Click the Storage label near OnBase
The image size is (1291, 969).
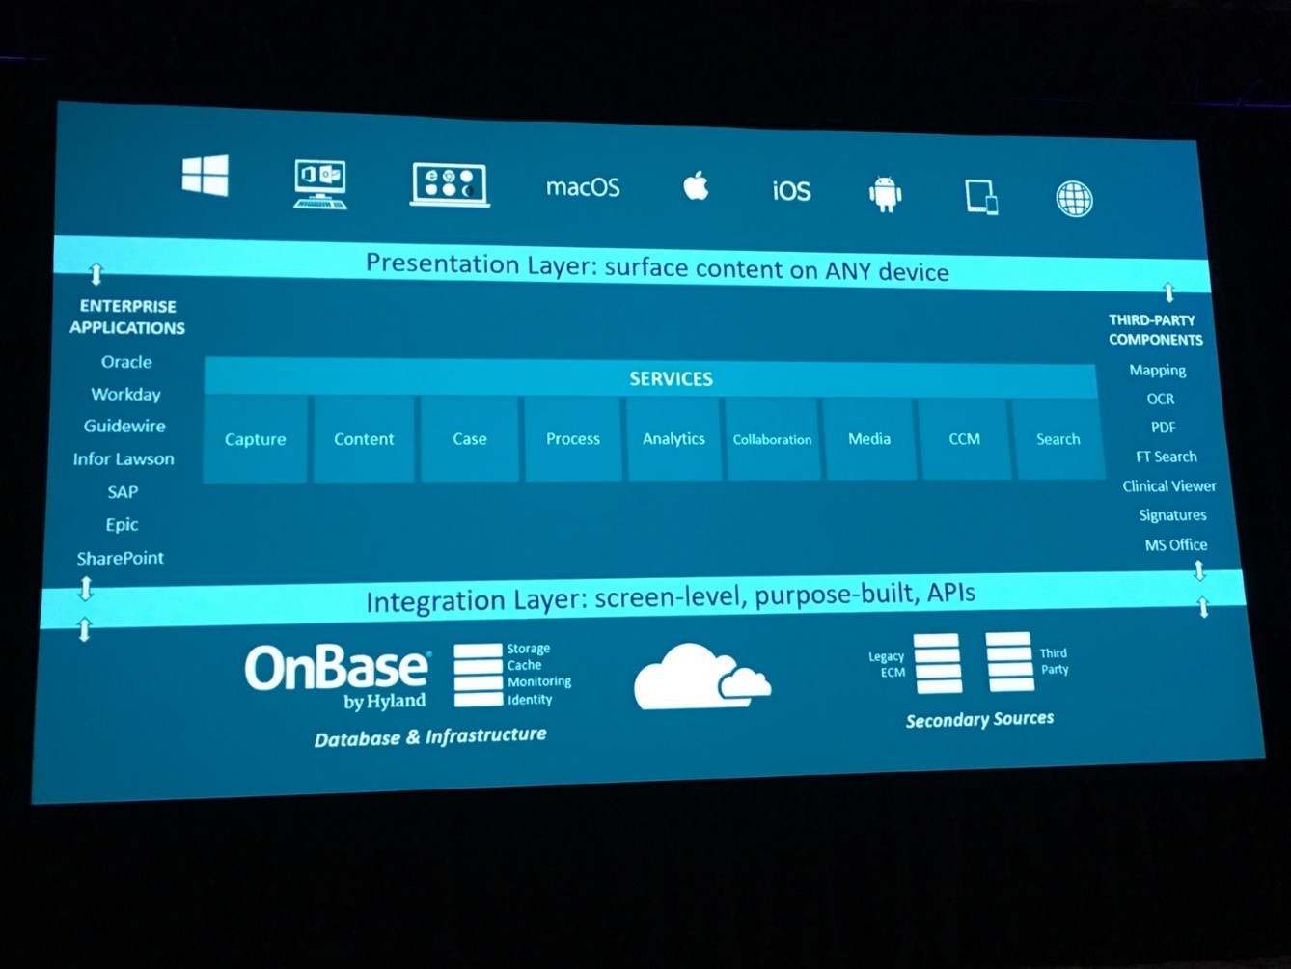coord(529,649)
